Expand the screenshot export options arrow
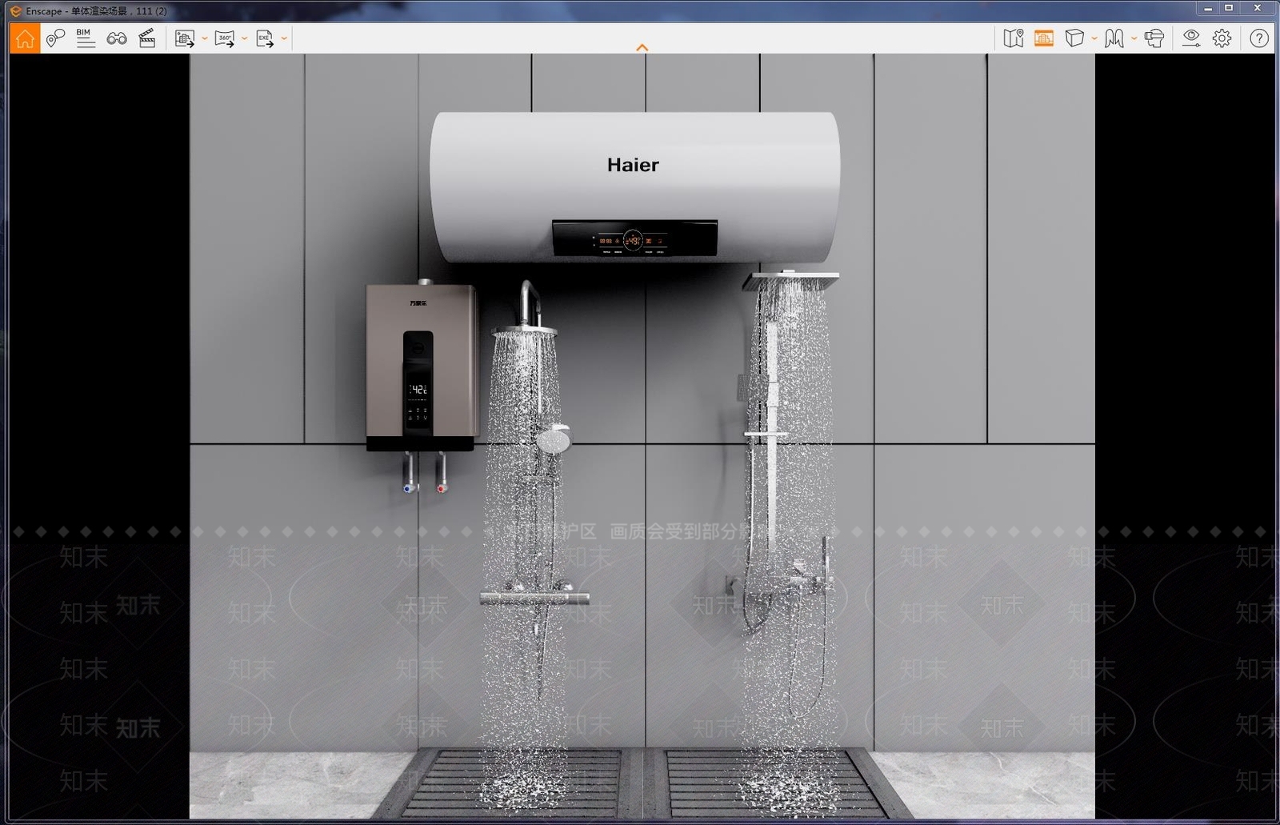1280x825 pixels. pos(205,38)
